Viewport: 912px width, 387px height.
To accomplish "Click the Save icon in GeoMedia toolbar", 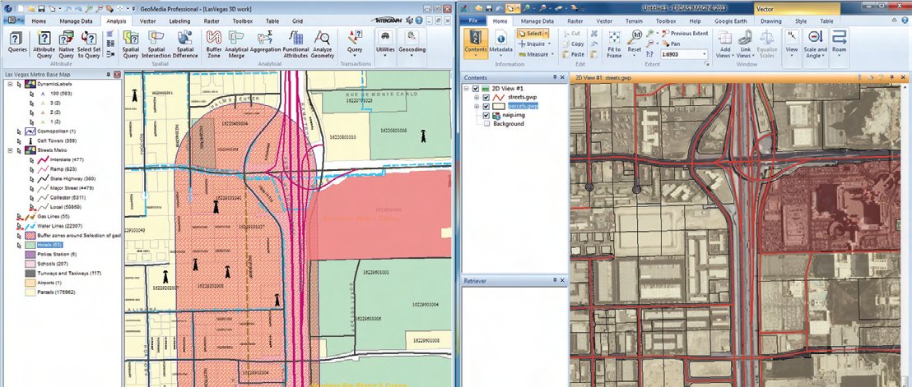I will point(42,9).
